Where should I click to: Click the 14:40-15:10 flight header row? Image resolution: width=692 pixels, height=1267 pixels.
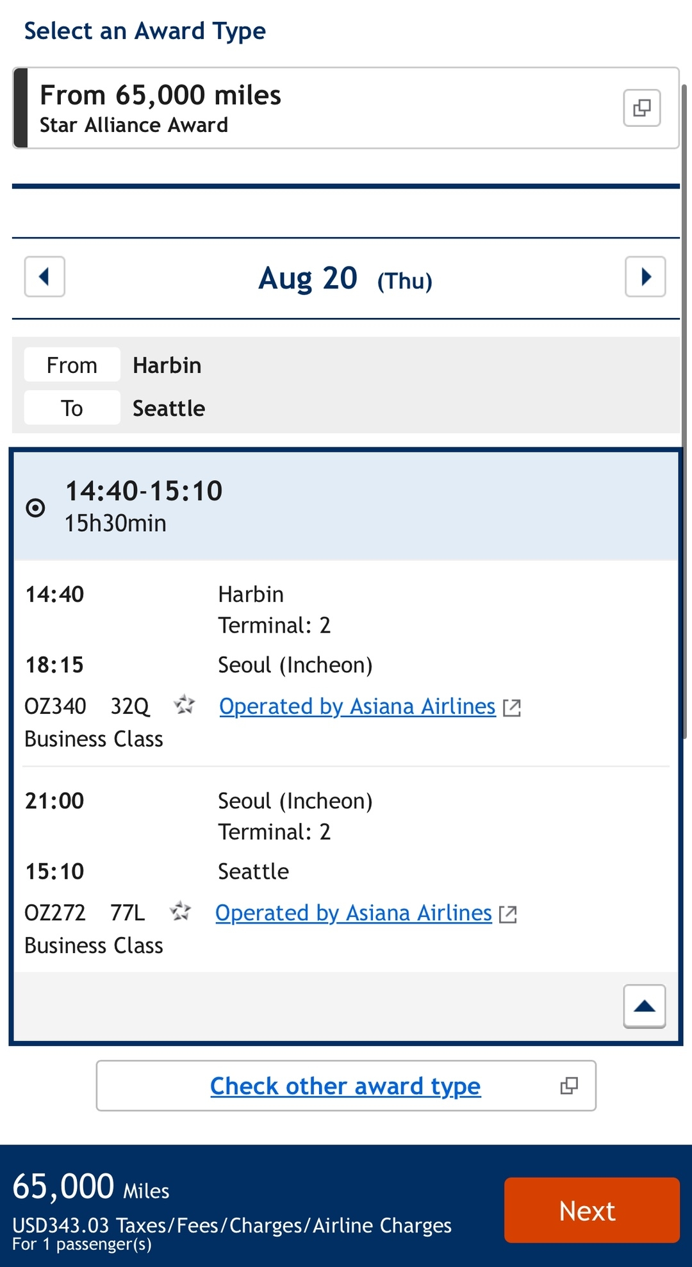click(x=346, y=506)
